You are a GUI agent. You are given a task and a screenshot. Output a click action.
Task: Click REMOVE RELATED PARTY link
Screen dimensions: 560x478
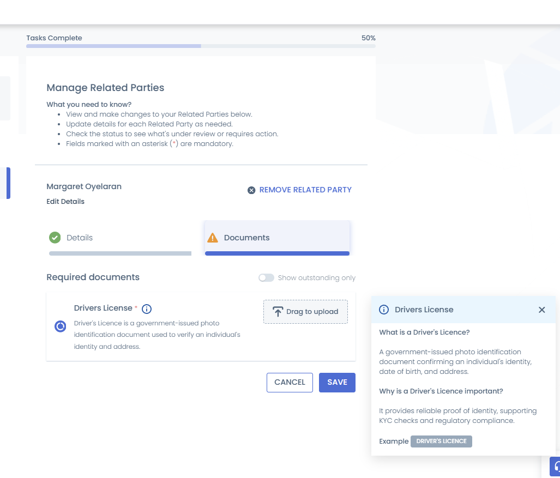305,190
